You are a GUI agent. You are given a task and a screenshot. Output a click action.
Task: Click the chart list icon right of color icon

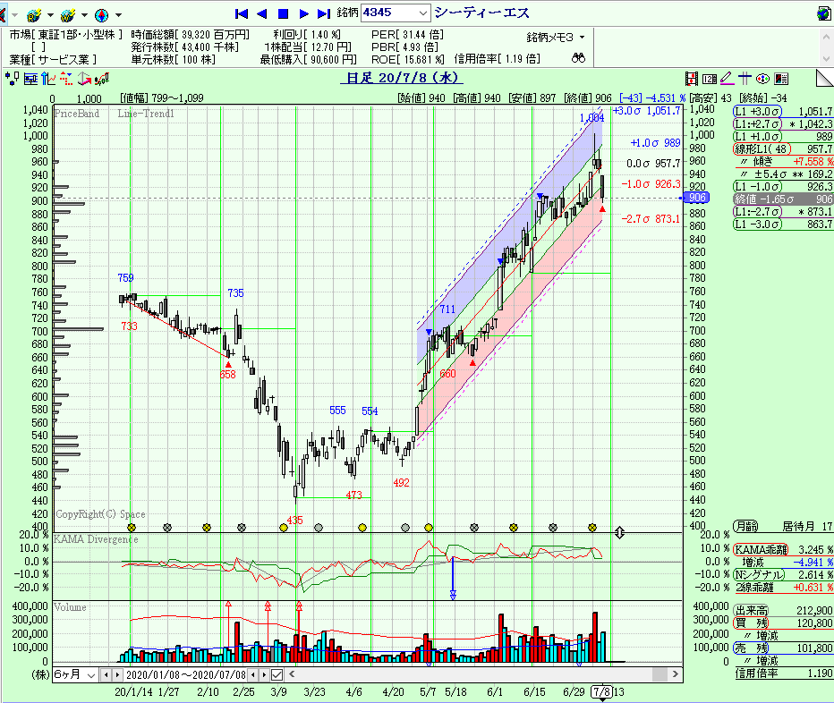click(781, 79)
